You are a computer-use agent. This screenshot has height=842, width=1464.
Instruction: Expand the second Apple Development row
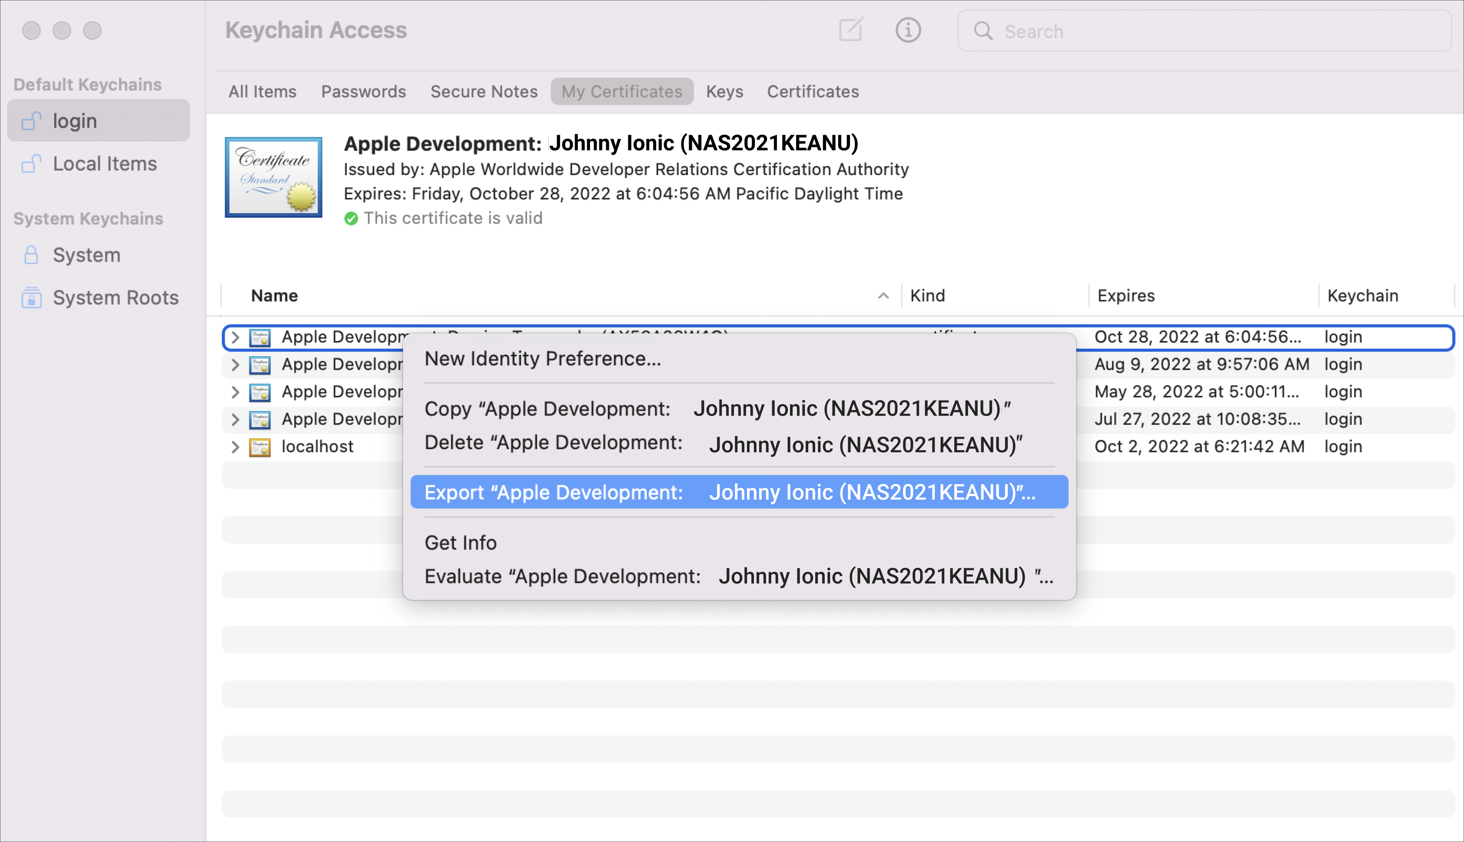[x=234, y=364]
